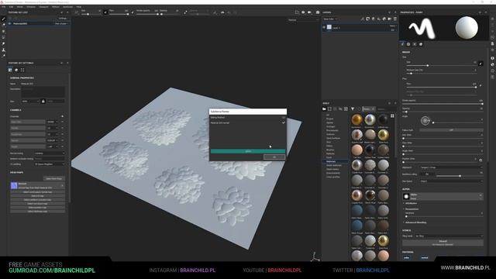The width and height of the screenshot is (496, 279).
Task: Toggle the Follow Path off button
Action: coord(451,130)
